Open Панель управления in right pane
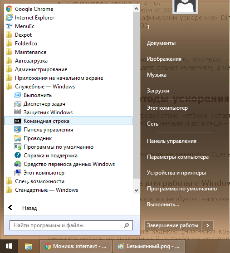The image size is (230, 253). tap(171, 141)
